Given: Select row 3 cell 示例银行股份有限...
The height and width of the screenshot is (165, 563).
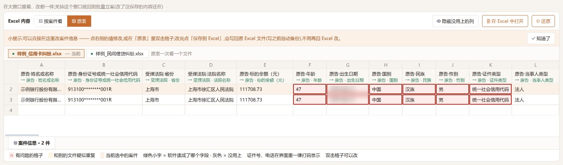Looking at the screenshot, I should 42,100.
